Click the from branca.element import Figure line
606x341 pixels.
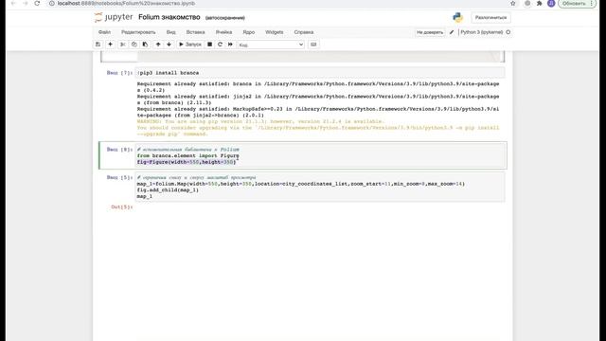point(187,155)
